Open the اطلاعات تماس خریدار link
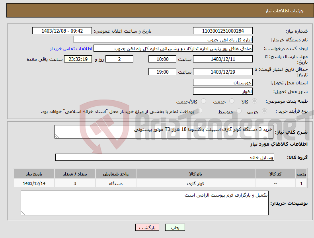Image resolution: width=314 pixels, height=238 pixels. click(71, 49)
